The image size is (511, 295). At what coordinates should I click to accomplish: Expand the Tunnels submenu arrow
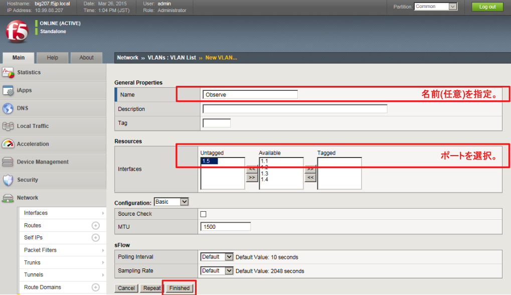103,275
